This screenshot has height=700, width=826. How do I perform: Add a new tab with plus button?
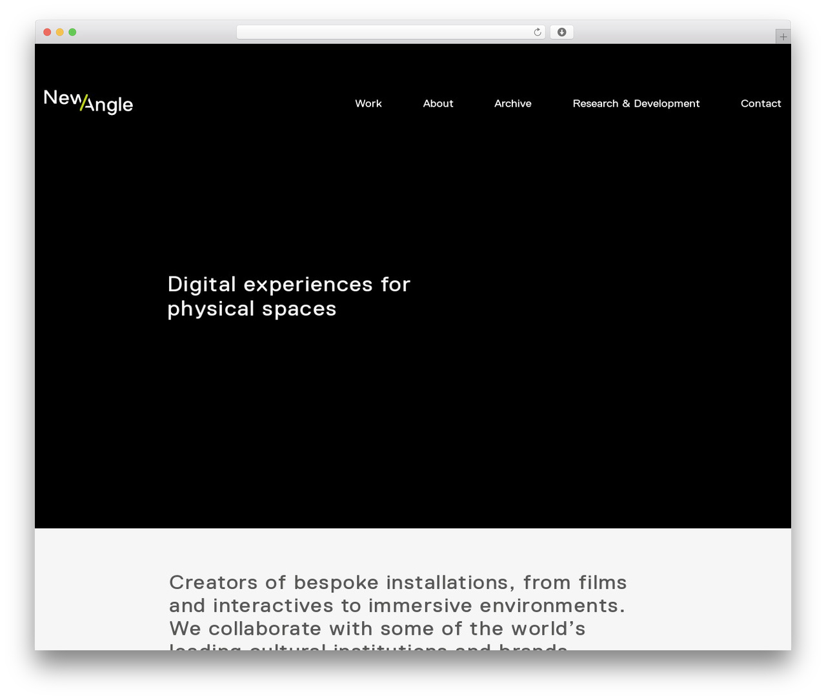click(783, 37)
